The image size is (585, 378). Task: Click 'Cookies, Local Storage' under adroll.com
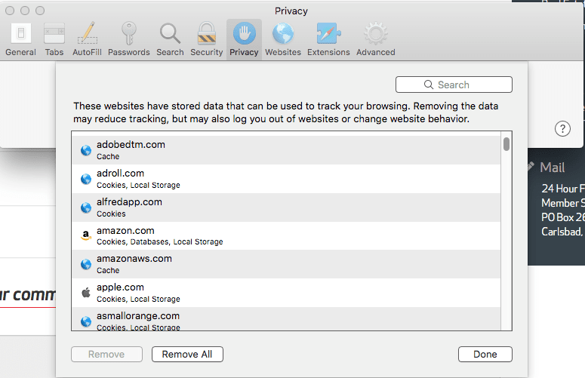(x=138, y=186)
